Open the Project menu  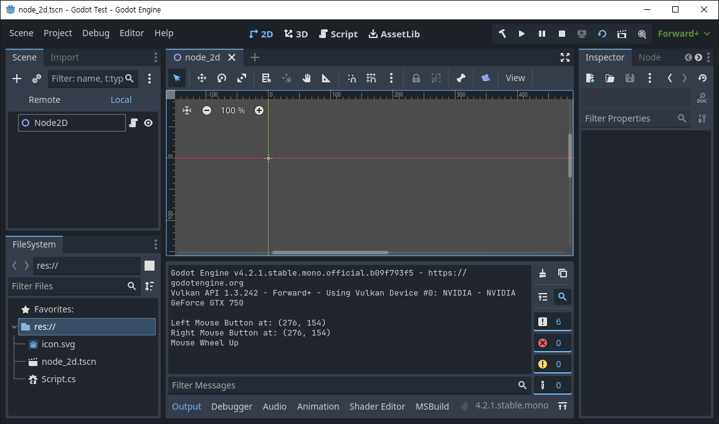tap(58, 33)
